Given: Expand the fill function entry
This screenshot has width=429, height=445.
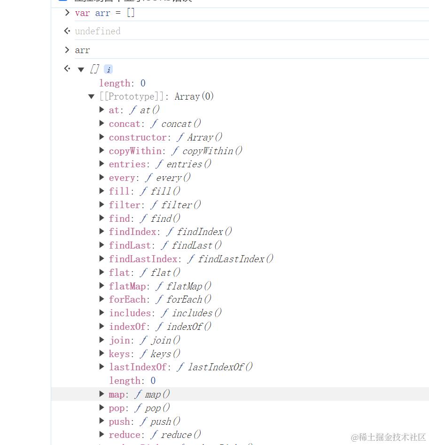Looking at the screenshot, I should tap(101, 191).
